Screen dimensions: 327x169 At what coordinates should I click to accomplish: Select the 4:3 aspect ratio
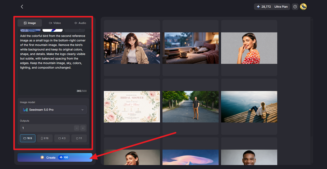pyautogui.click(x=62, y=138)
